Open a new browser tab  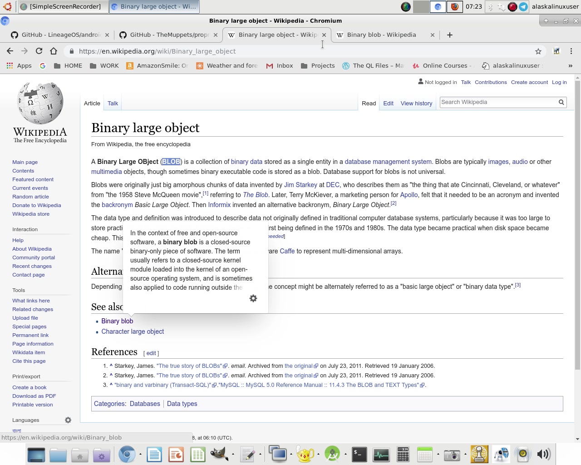(450, 35)
